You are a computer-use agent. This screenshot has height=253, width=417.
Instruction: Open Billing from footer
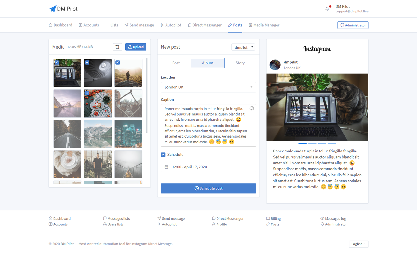point(273,218)
